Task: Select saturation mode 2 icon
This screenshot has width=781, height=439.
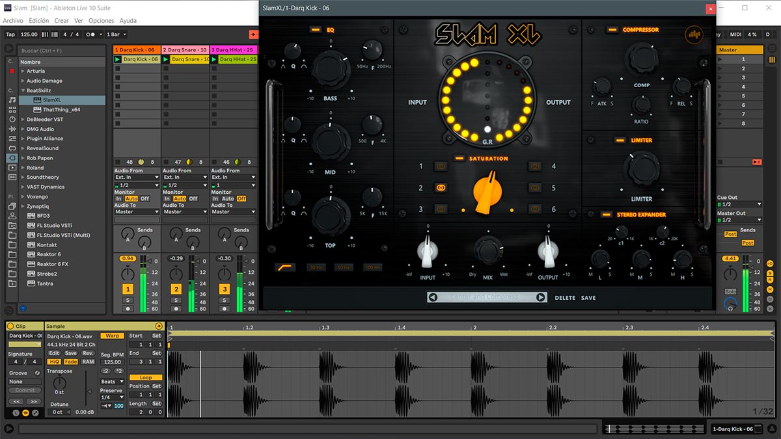Action: [441, 188]
